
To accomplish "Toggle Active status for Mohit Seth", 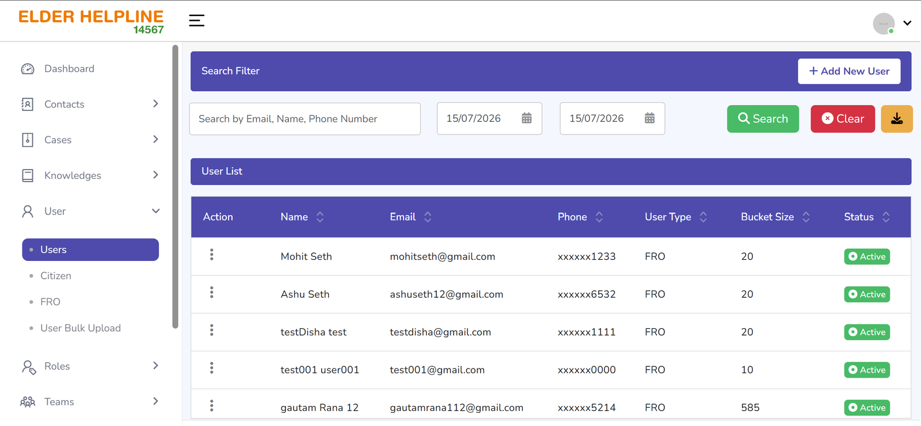I will click(x=867, y=256).
